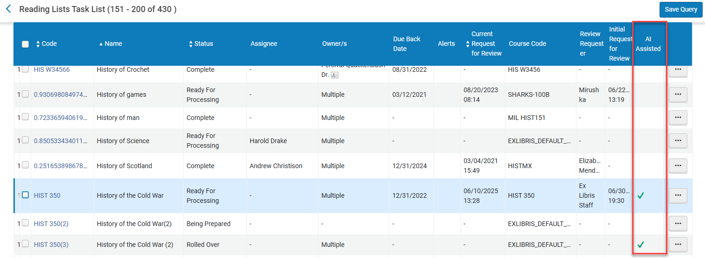The height and width of the screenshot is (258, 705).
Task: Select the Harold Drake assignee cell
Action: (x=268, y=141)
